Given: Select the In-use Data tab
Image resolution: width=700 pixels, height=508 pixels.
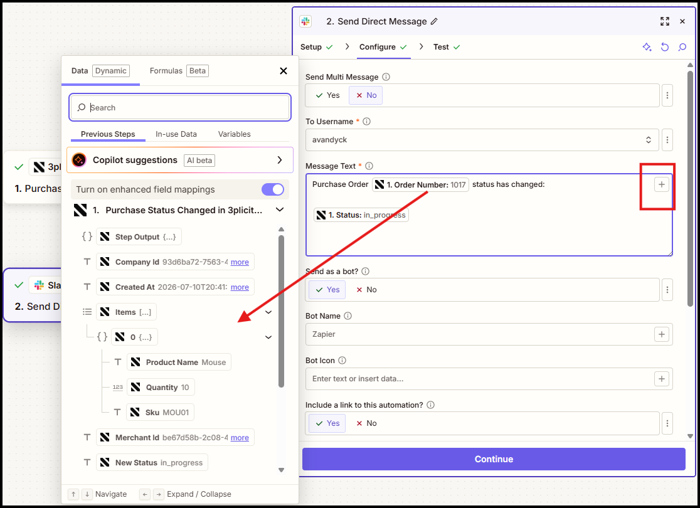Looking at the screenshot, I should (x=176, y=134).
